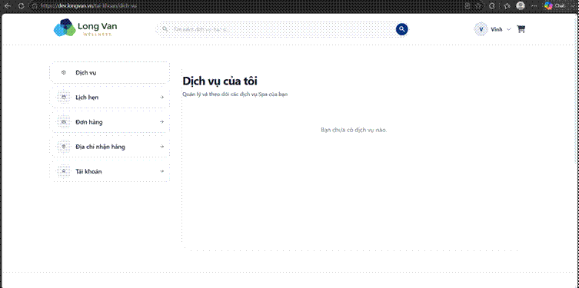Screen dimensions: 579x288
Task: Open the browser profile avatar
Action: coord(521,5)
